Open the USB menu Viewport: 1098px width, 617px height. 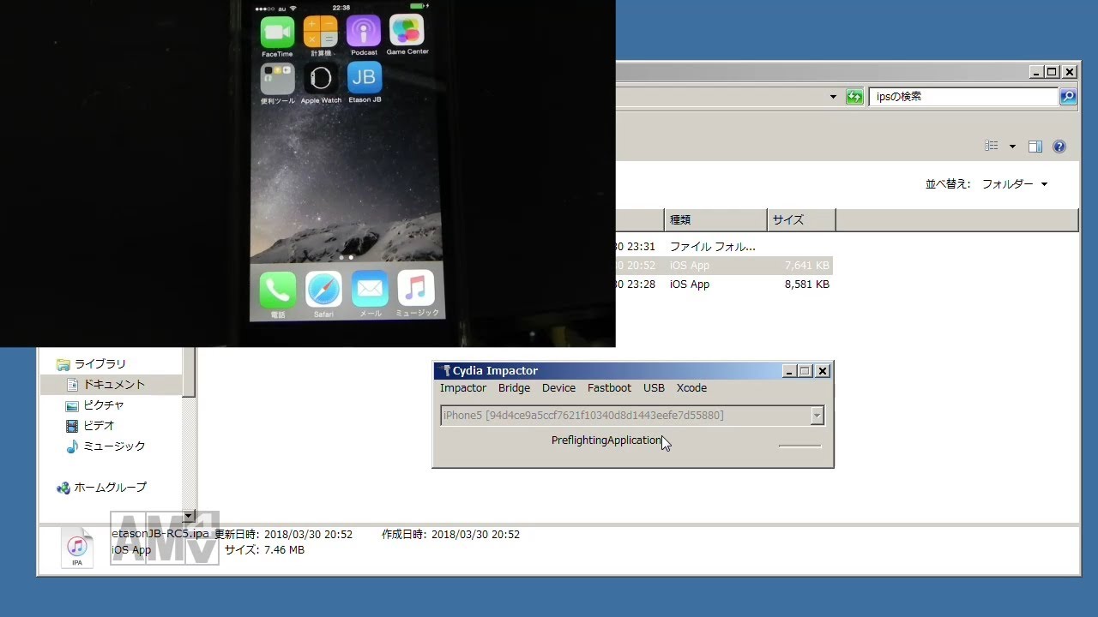tap(655, 388)
